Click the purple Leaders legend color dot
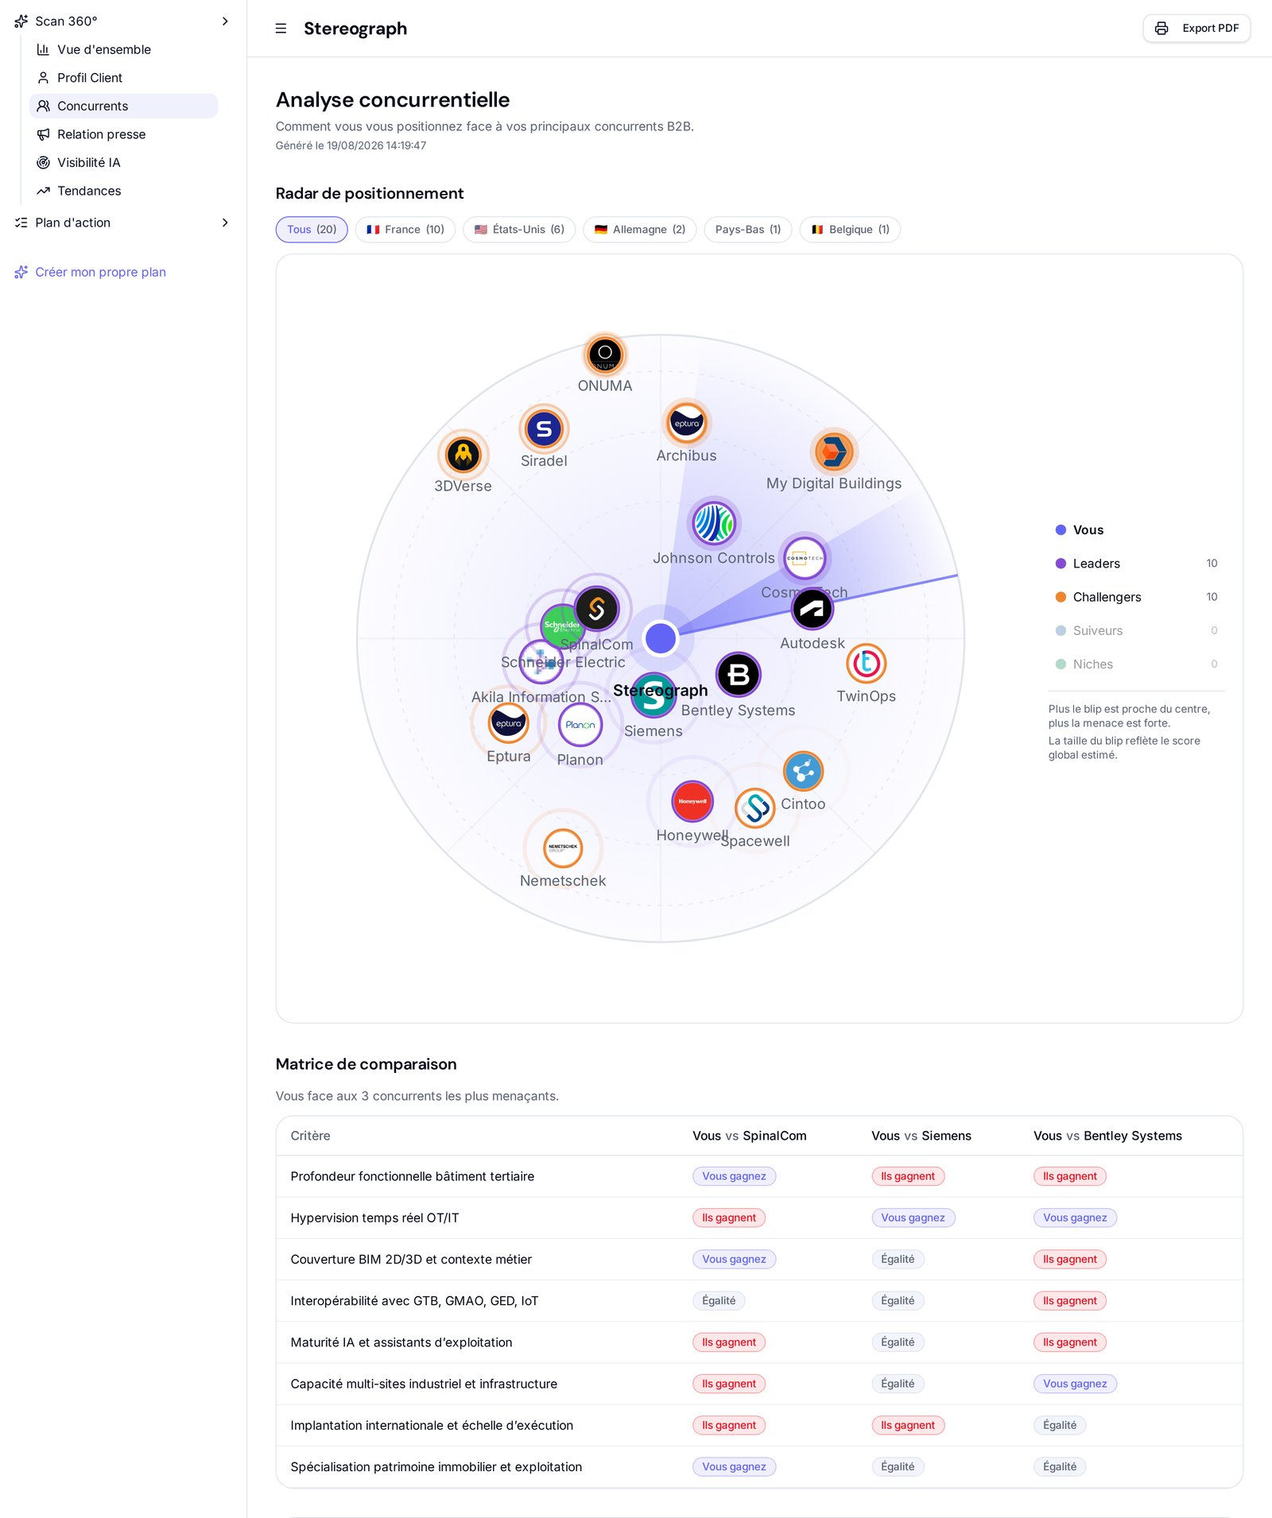This screenshot has height=1518, width=1272. coord(1061,563)
